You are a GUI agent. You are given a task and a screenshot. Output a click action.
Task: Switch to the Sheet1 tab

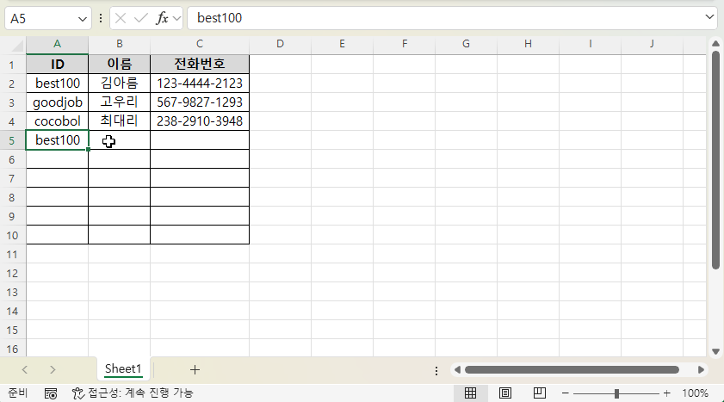coord(123,368)
